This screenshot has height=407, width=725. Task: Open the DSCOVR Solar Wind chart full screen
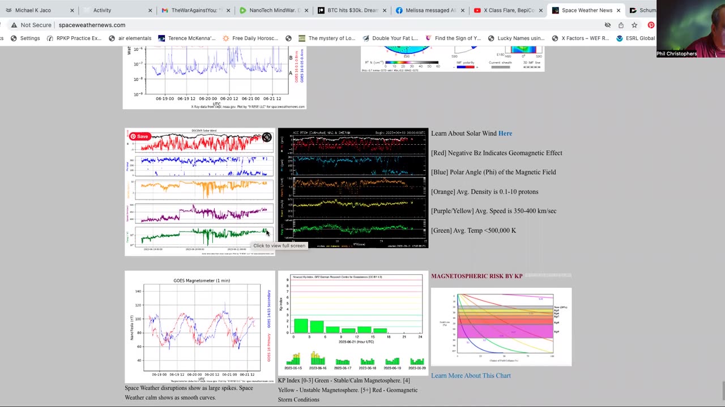(x=200, y=192)
